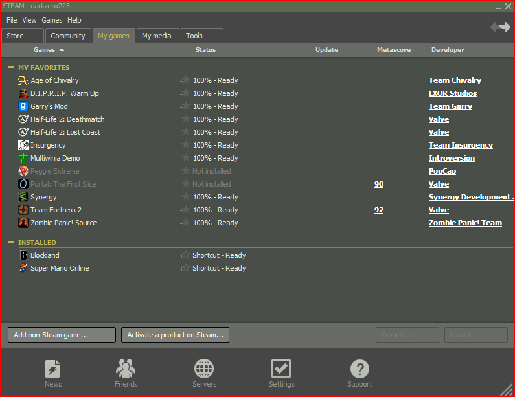Switch to the Community tab
Image resolution: width=515 pixels, height=397 pixels.
point(68,36)
